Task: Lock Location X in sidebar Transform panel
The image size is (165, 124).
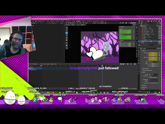Action: tap(134, 30)
